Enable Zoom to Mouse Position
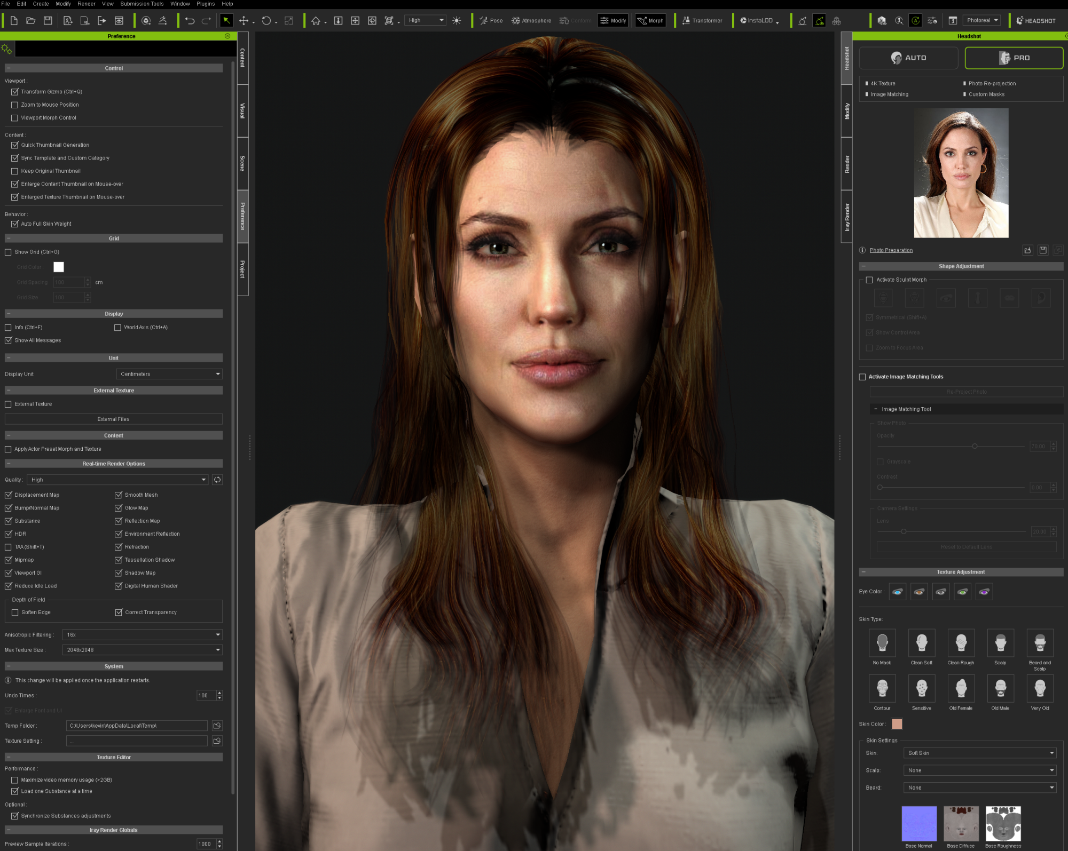Image resolution: width=1068 pixels, height=851 pixels. (x=15, y=105)
